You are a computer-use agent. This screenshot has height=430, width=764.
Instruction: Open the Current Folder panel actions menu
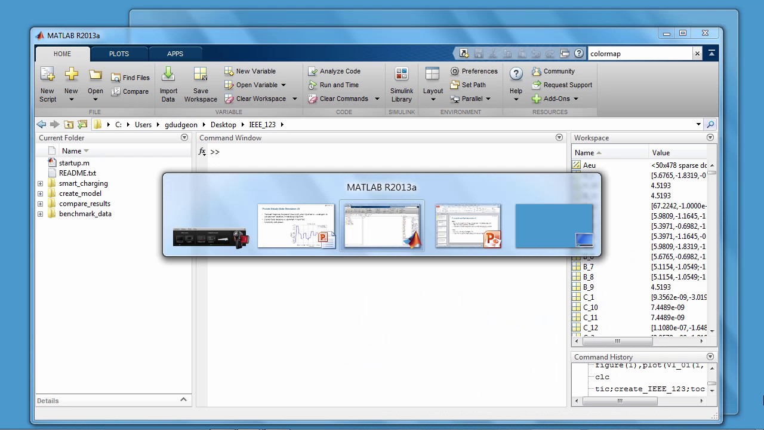point(184,137)
